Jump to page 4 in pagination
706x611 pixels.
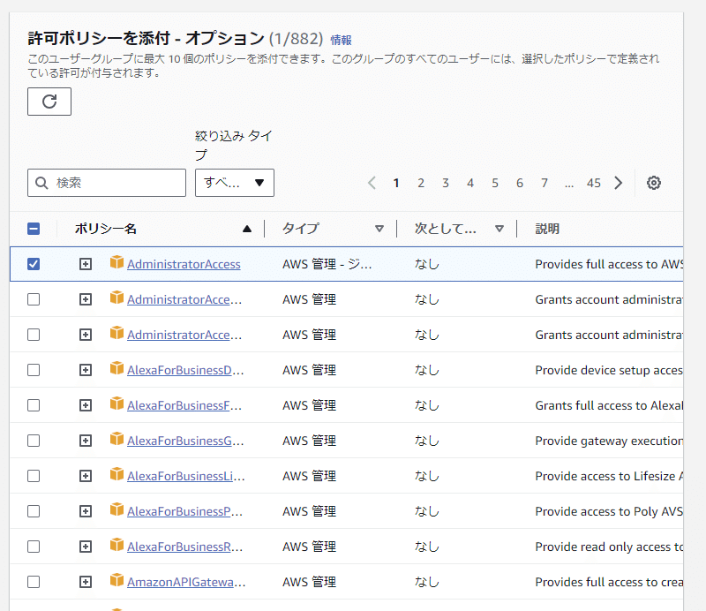click(470, 183)
